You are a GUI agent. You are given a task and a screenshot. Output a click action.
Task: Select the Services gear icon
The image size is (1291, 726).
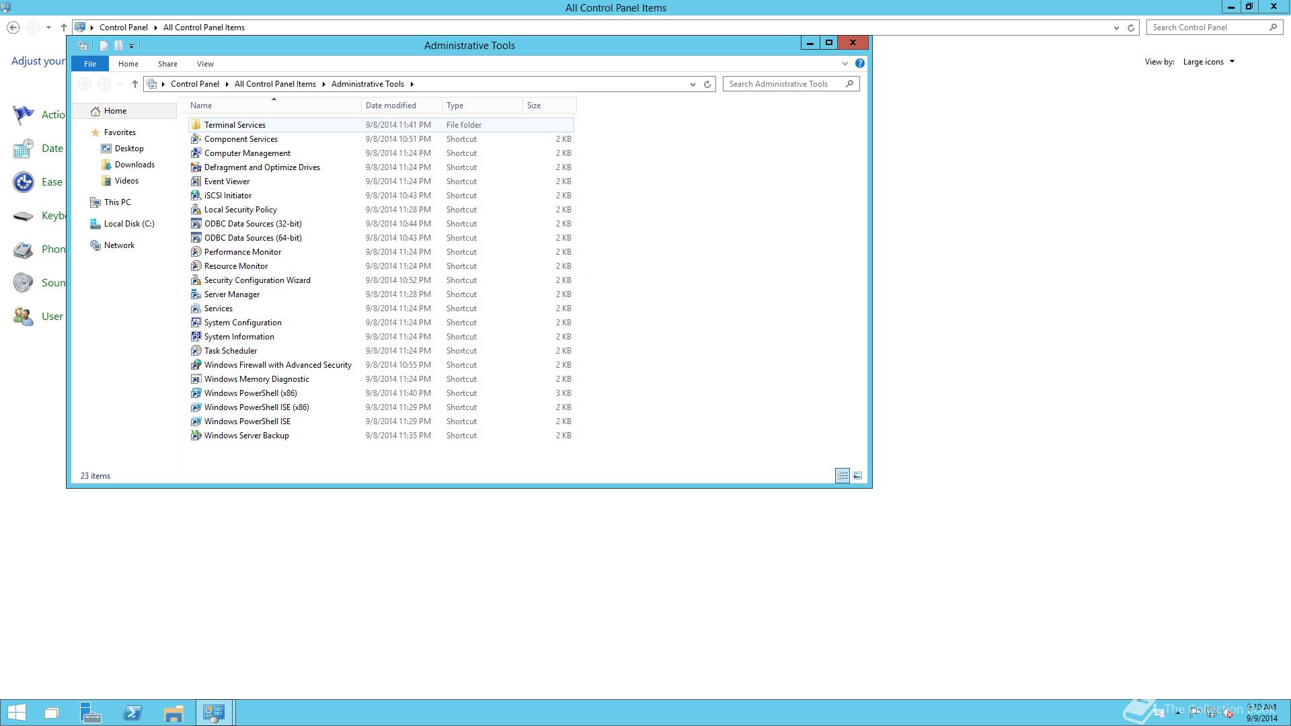tap(196, 309)
